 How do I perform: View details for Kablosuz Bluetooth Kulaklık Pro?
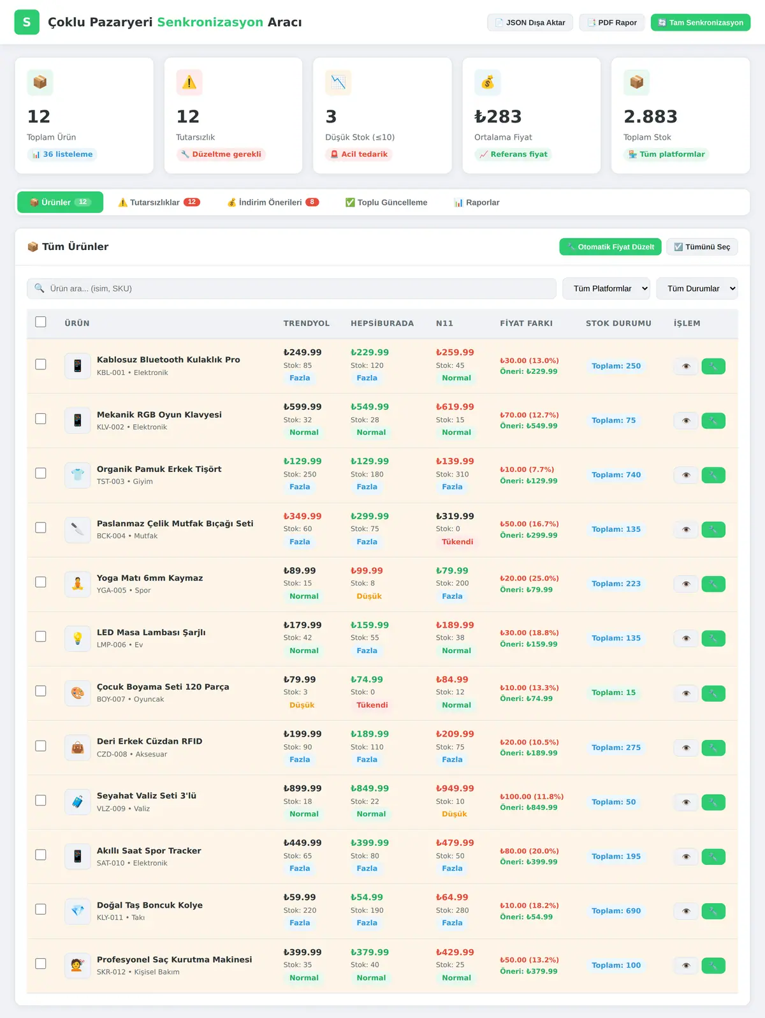coord(686,366)
